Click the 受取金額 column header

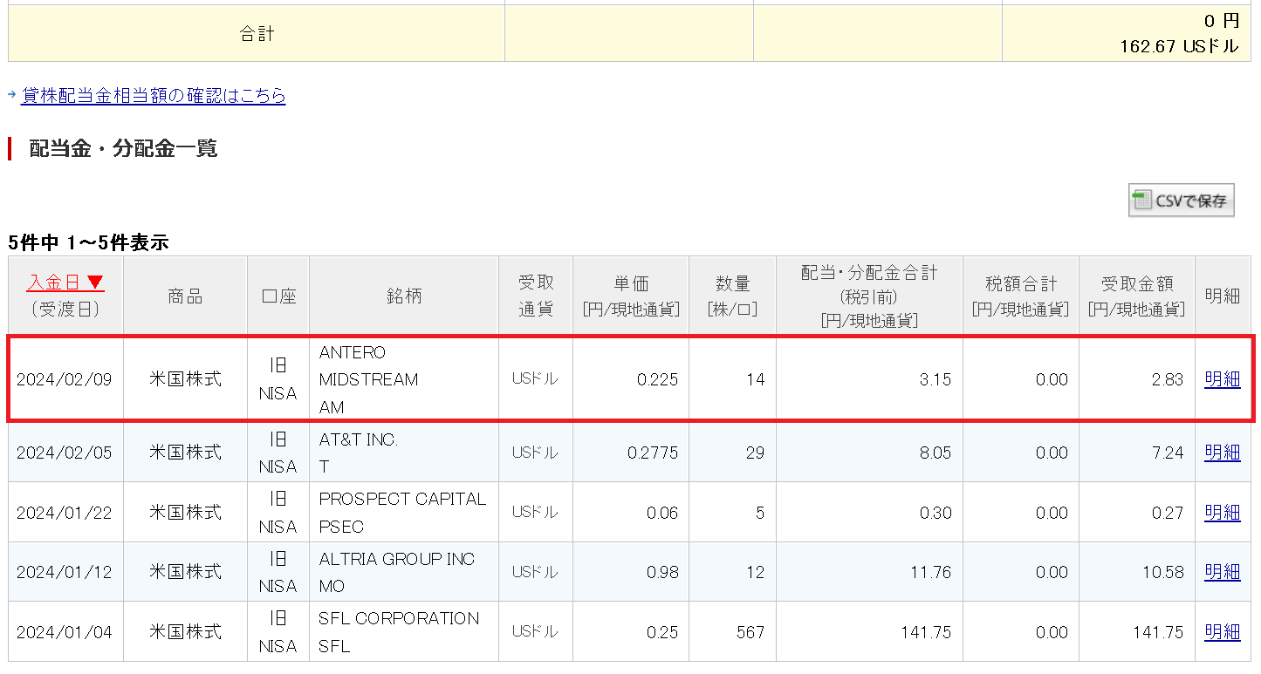pos(1137,296)
